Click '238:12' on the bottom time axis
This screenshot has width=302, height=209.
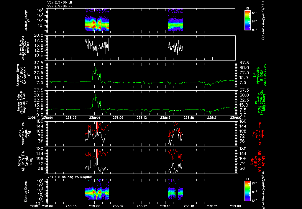[142, 206]
